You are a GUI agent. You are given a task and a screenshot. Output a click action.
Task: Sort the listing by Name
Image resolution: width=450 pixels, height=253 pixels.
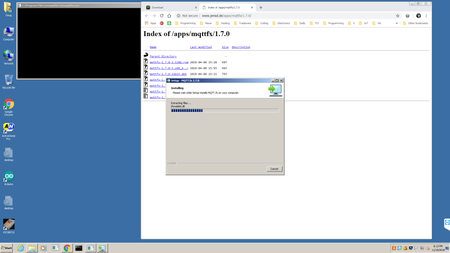coord(153,47)
